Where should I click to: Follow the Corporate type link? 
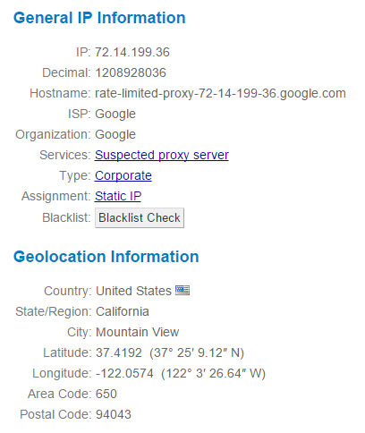pyautogui.click(x=123, y=175)
